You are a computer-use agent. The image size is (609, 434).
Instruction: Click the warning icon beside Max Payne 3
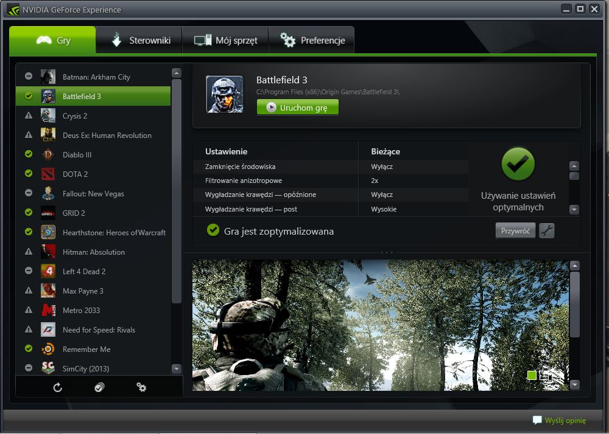click(29, 290)
